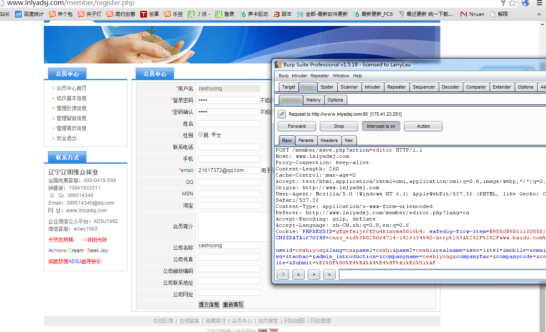Open the Intruder menu in the menu bar
The width and height of the screenshot is (546, 332).
click(299, 76)
